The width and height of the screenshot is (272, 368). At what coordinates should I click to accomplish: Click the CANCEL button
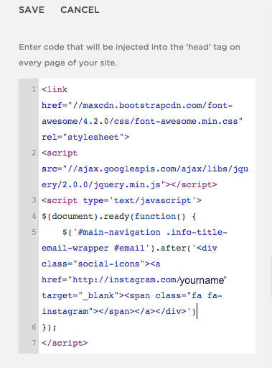pos(80,10)
